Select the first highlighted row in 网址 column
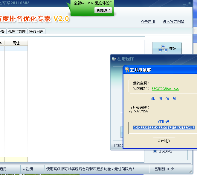197x175 pixels. (16, 48)
